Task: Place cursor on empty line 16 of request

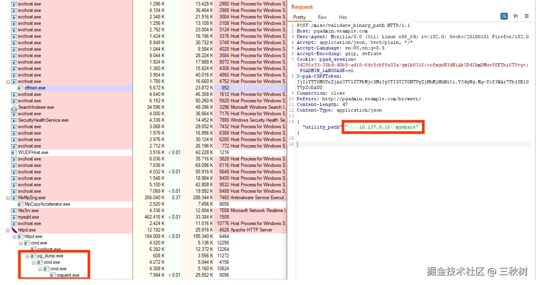Action: [x=414, y=144]
